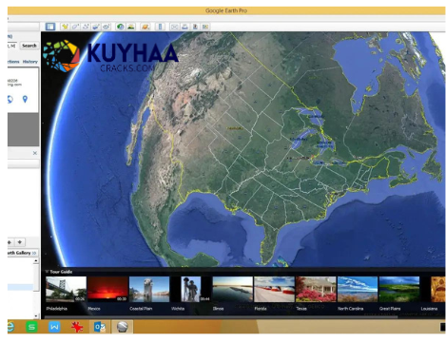Open the History link
446x343 pixels.
coord(30,62)
